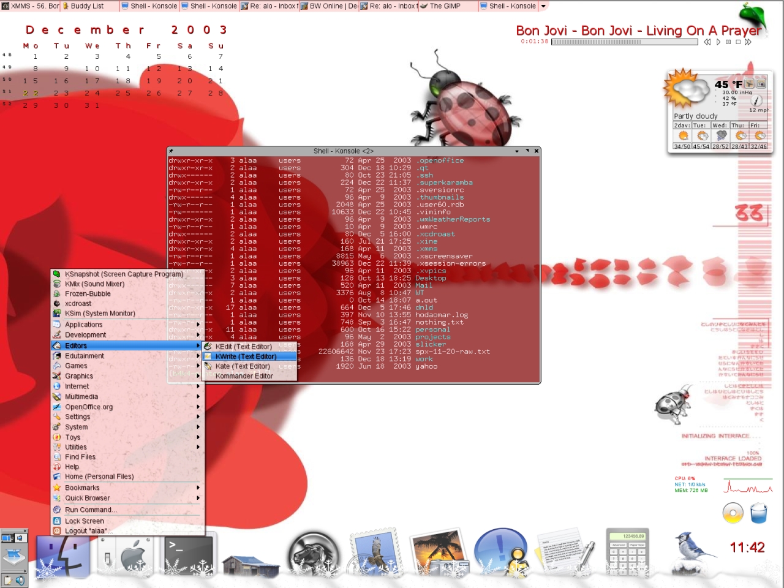Switch to the BW Online taskbar entry
784x588 pixels.
pyautogui.click(x=328, y=6)
